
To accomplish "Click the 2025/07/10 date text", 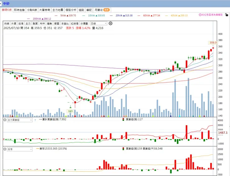I will point(11,28).
